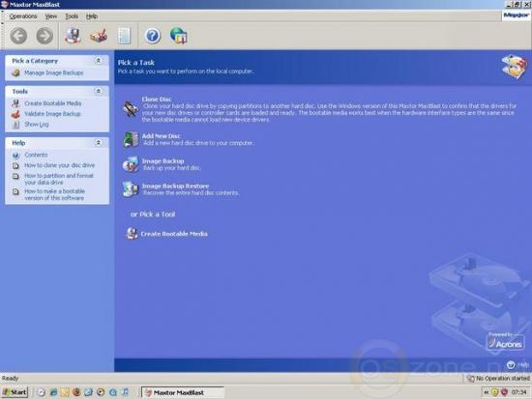Collapse the Pick a Category panel

98,61
